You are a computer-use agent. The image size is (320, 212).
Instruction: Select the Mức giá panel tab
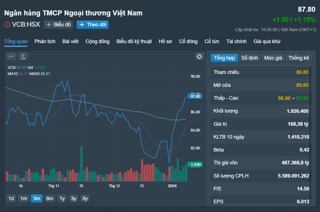[x=273, y=58]
